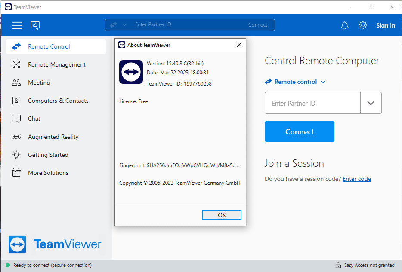The width and height of the screenshot is (402, 272).
Task: Expand the toolbar Partner ID chevron
Action: [125, 25]
